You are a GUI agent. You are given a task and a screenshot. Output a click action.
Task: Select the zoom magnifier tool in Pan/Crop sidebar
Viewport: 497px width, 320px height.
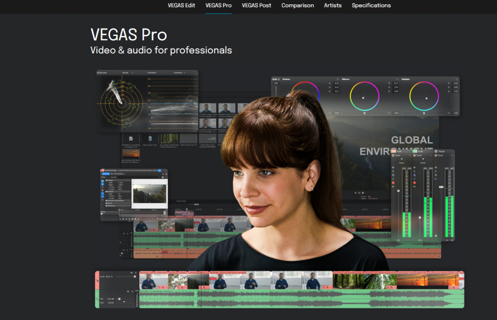[x=102, y=187]
